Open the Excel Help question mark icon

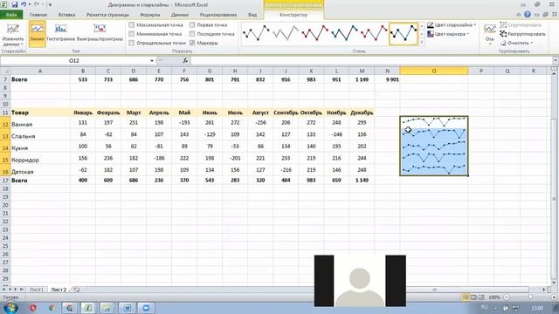coord(528,15)
